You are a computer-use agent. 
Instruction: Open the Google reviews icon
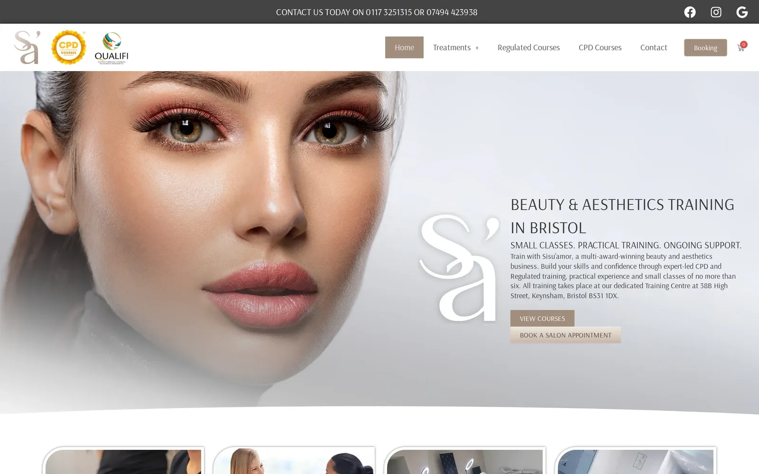[x=742, y=12]
